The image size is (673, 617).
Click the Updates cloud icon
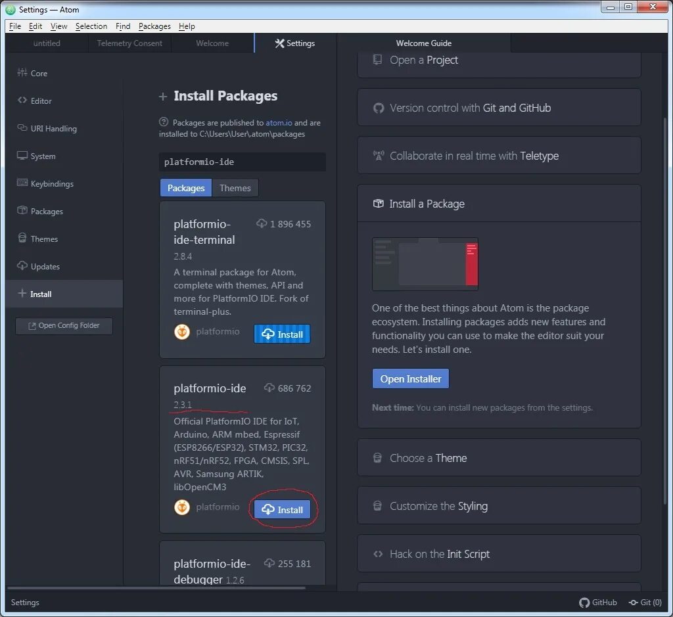(x=22, y=265)
